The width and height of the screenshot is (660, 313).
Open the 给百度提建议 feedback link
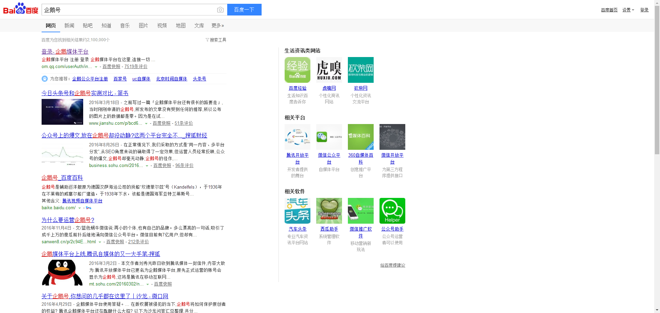(x=392, y=265)
